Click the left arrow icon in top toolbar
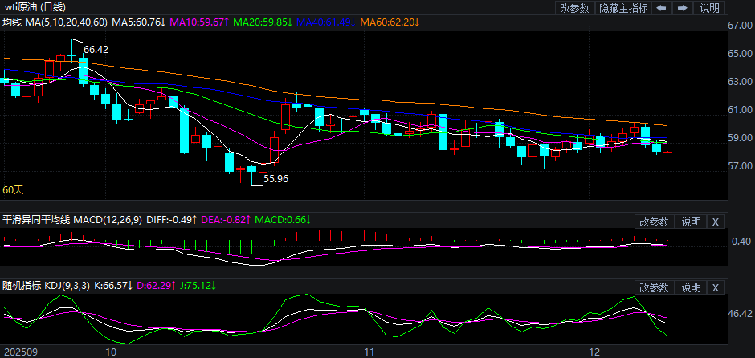 tap(661, 8)
